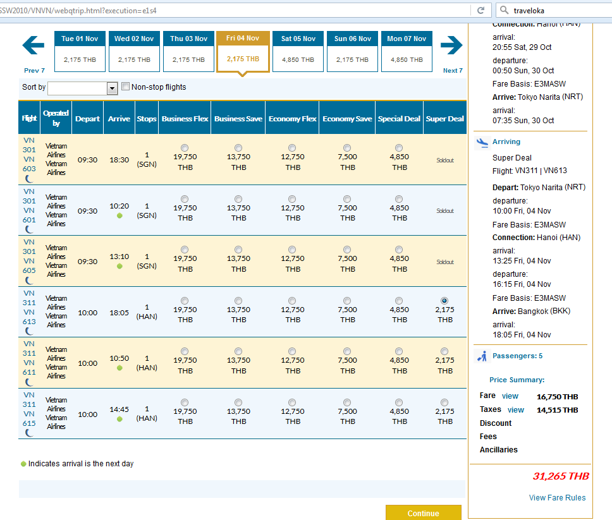612x520 pixels.
Task: Click the Next 7 right arrow icon
Action: [x=451, y=45]
